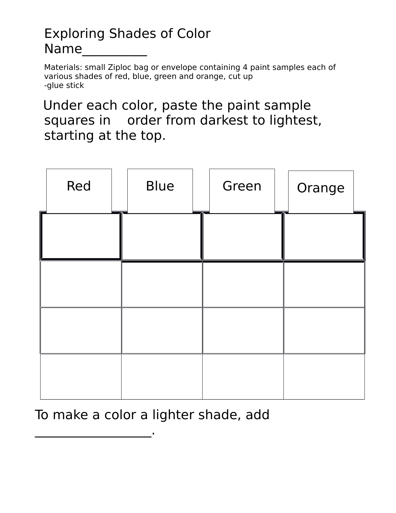Select the first cell under Orange
396x513 pixels.
pos(324,236)
